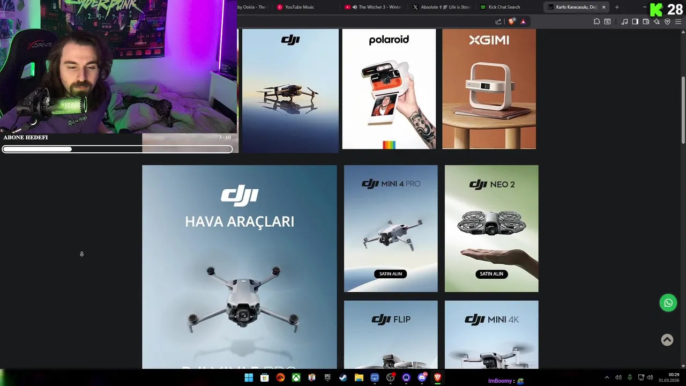The image size is (686, 386).
Task: Open Brave Rewards triangle icon
Action: pyautogui.click(x=523, y=21)
